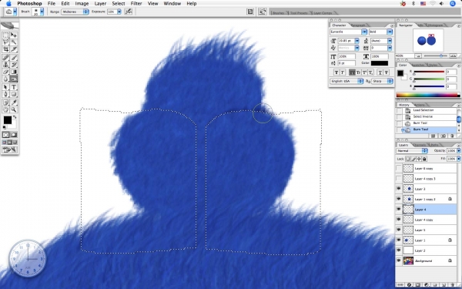The width and height of the screenshot is (462, 289).
Task: Click the Load Selection history state
Action: (430, 110)
